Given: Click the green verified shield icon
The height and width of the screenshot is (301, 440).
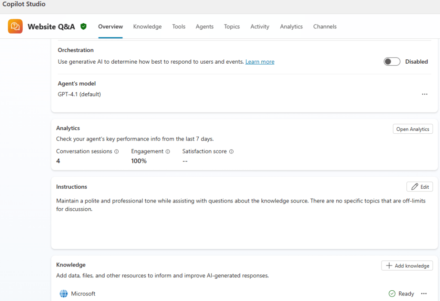Looking at the screenshot, I should [x=83, y=27].
